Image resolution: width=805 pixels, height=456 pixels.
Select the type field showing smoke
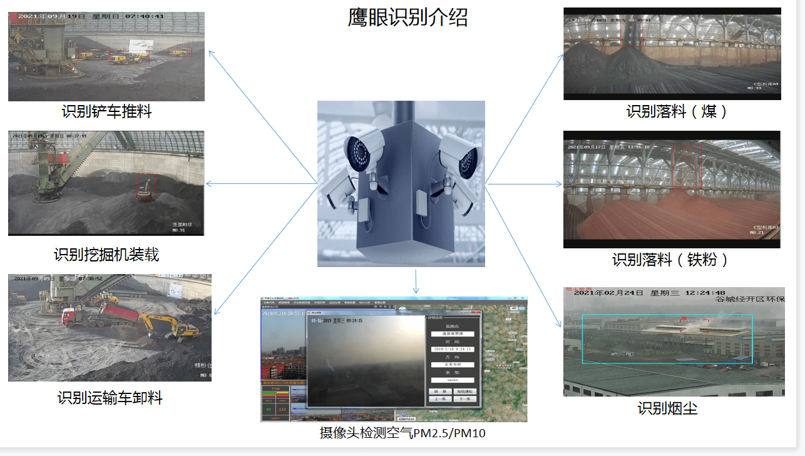(x=453, y=380)
